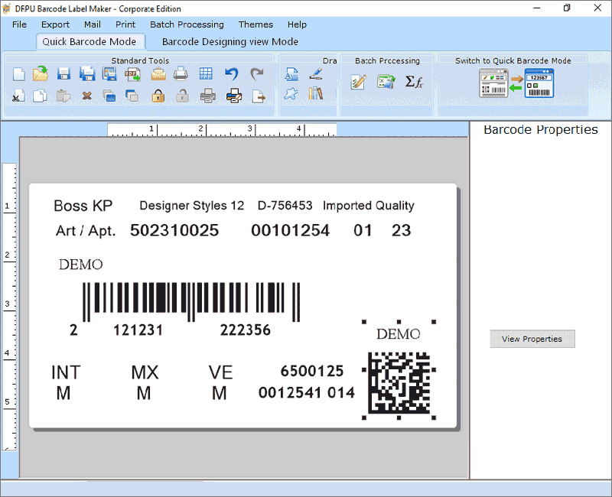612x497 pixels.
Task: Open the Themes menu
Action: pyautogui.click(x=256, y=24)
